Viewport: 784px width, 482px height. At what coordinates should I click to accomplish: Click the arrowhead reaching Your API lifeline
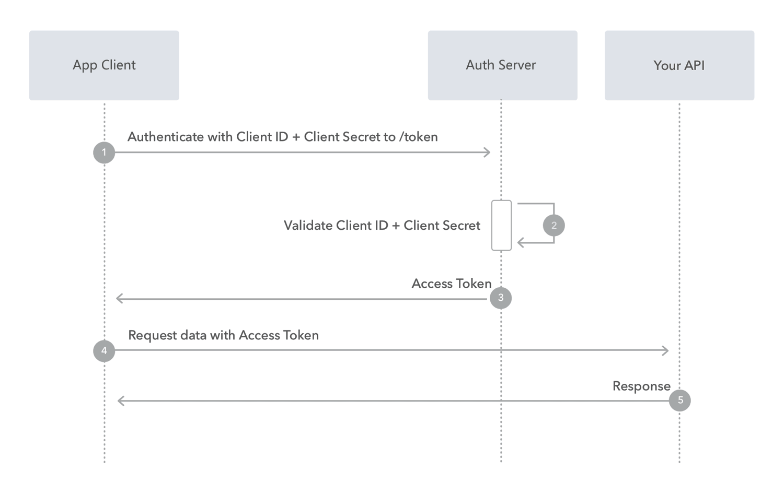tap(665, 350)
